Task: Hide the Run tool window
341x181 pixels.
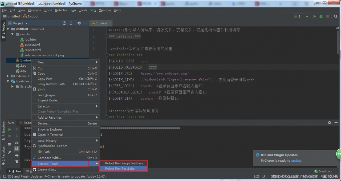Action: point(336,123)
